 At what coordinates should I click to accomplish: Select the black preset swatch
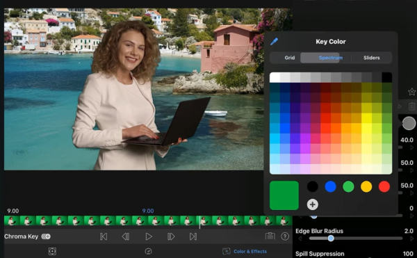point(313,186)
